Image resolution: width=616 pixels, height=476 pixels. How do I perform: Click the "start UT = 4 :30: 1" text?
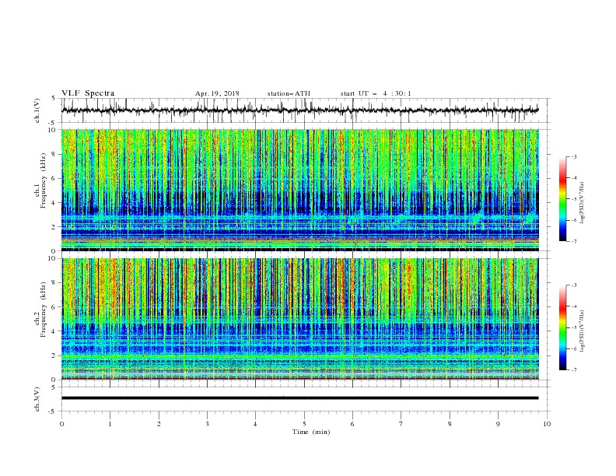(376, 93)
